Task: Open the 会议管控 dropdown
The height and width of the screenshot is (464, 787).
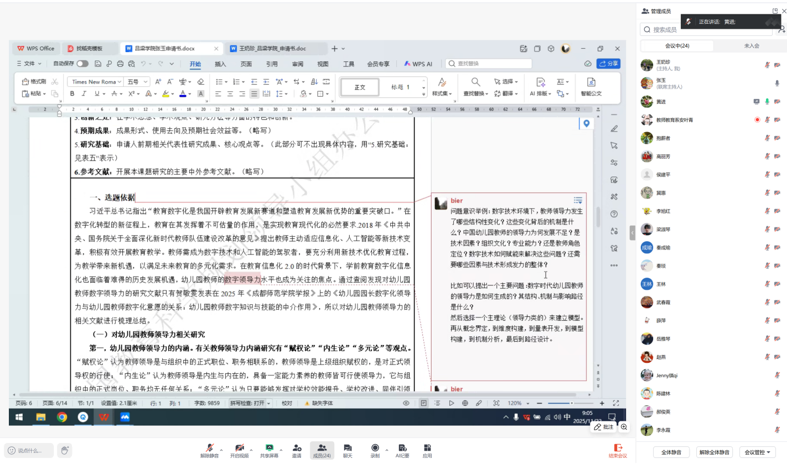Action: click(x=757, y=452)
